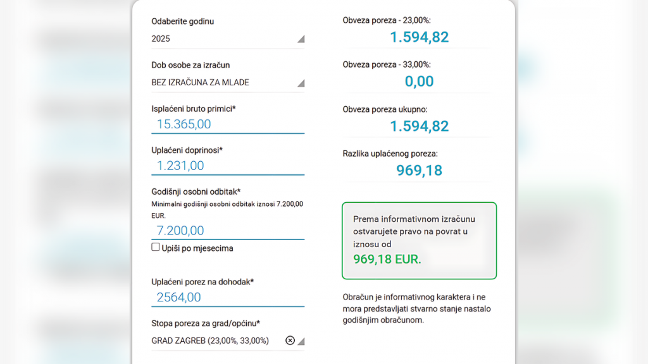This screenshot has height=364, width=648.
Task: Click the arrow beside year 2025
Action: [x=301, y=39]
